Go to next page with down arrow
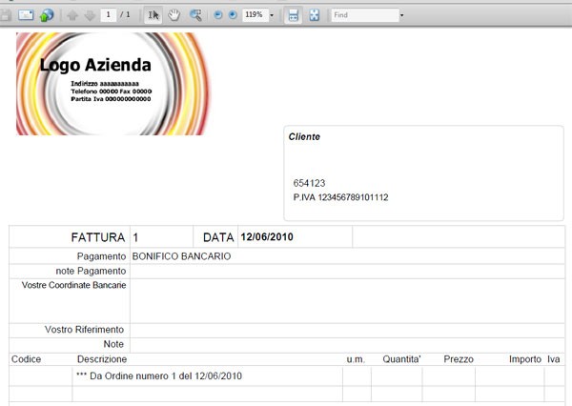 (x=91, y=15)
